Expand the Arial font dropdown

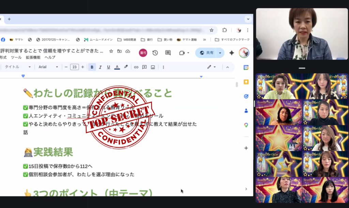click(48, 67)
